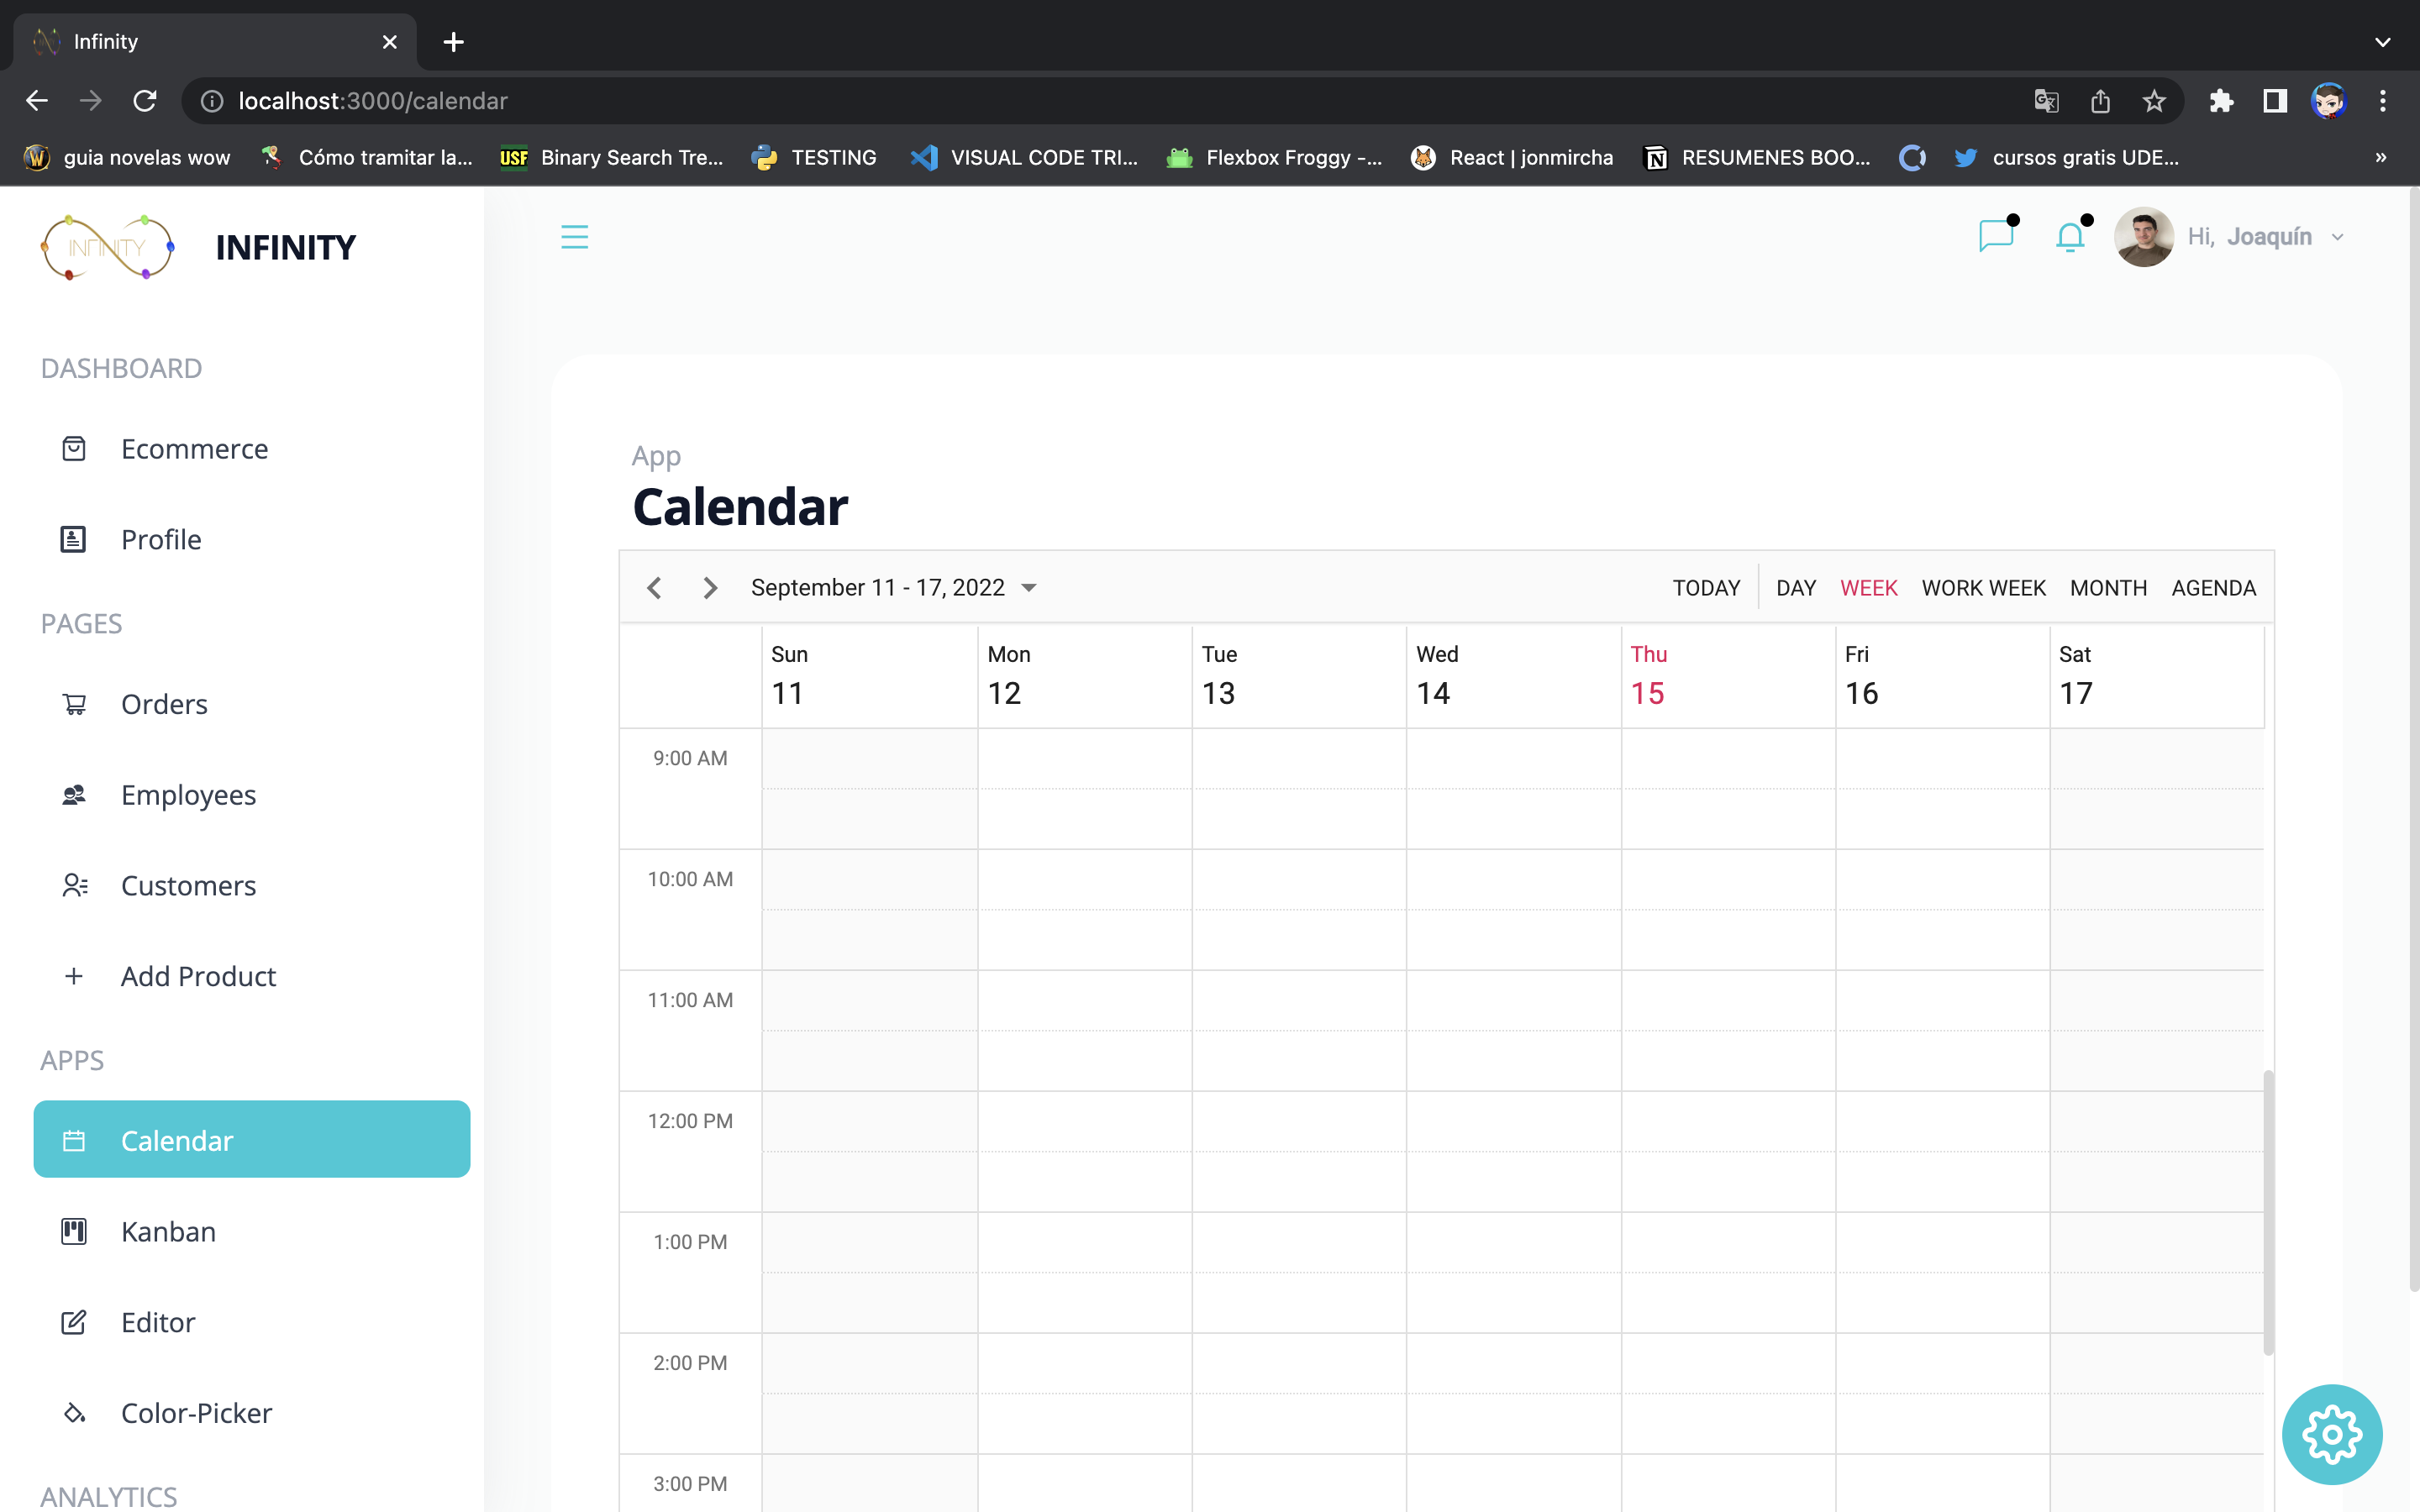Open the floating settings gear button
2420x1512 pixels.
(2331, 1434)
